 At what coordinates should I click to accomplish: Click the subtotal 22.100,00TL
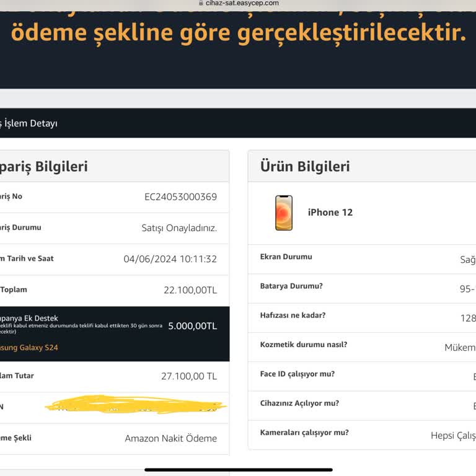coord(190,290)
